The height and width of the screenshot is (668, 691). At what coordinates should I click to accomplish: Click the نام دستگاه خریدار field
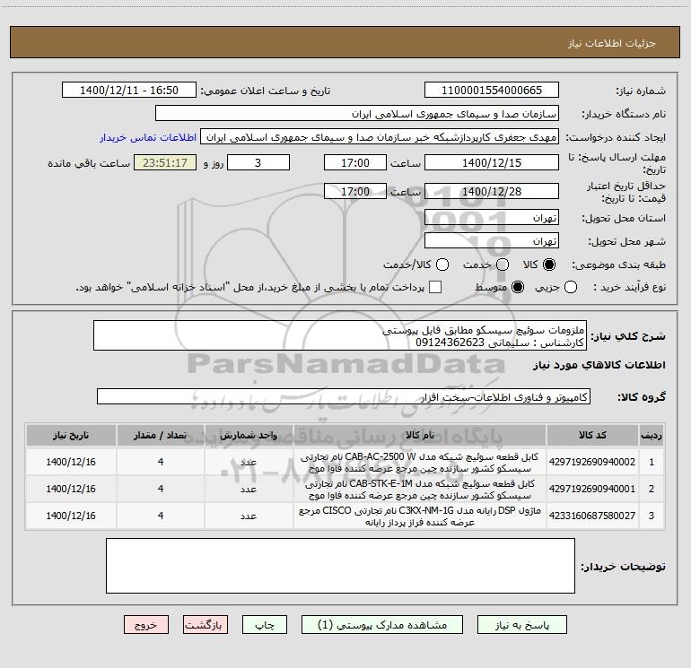click(357, 114)
